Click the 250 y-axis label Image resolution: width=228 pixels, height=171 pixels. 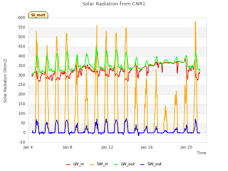pos(22,85)
